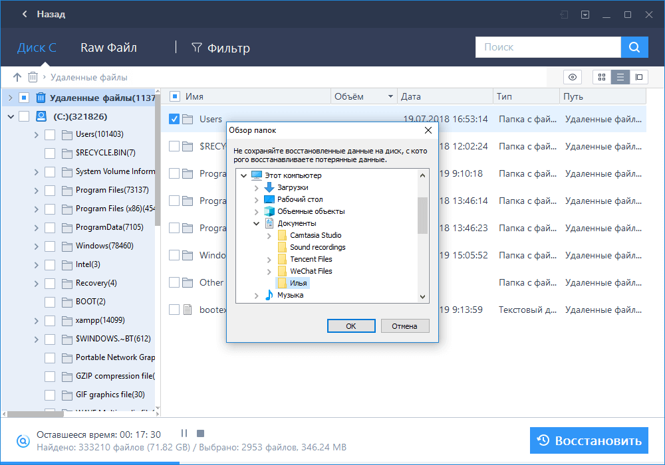Screen dimensions: 665x465
Task: Click the Поиск search input field
Action: pyautogui.click(x=547, y=47)
